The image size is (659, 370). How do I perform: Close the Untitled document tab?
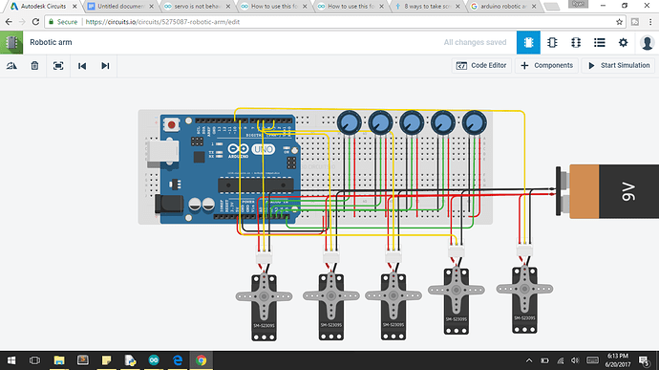coord(151,7)
